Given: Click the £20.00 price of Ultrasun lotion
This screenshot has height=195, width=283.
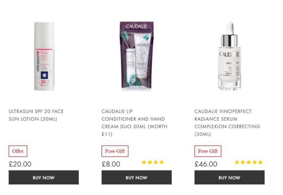Looking at the screenshot, I should coord(20,164).
